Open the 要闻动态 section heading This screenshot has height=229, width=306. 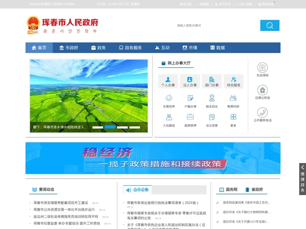(43, 190)
